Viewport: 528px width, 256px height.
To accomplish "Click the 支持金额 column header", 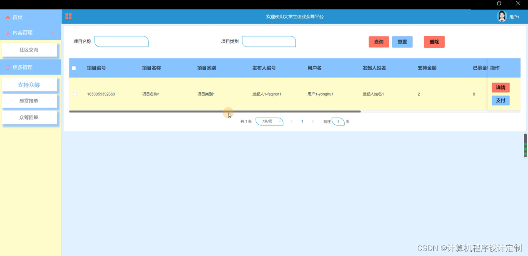I will click(x=427, y=68).
